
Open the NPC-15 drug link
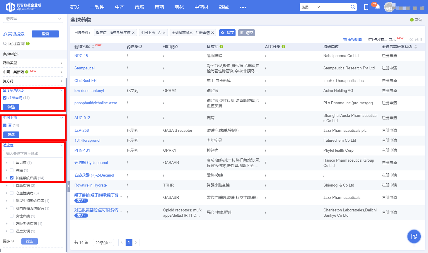click(81, 56)
